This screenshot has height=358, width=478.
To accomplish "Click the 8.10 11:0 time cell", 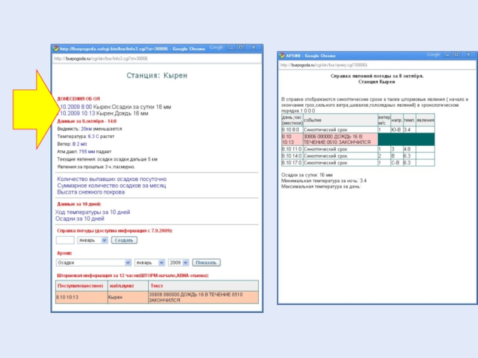I will (x=292, y=149).
